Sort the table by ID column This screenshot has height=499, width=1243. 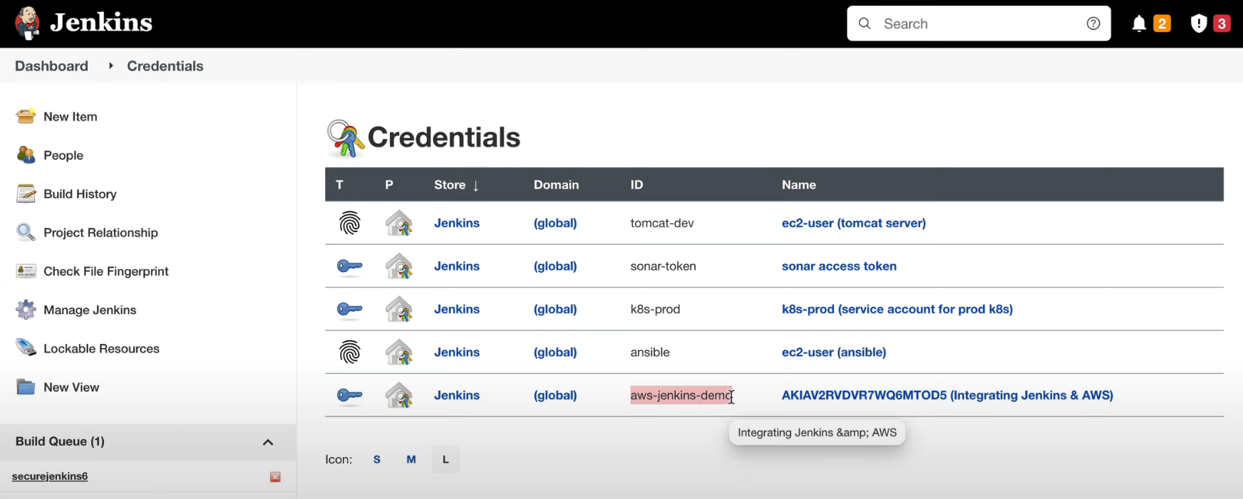click(x=636, y=184)
